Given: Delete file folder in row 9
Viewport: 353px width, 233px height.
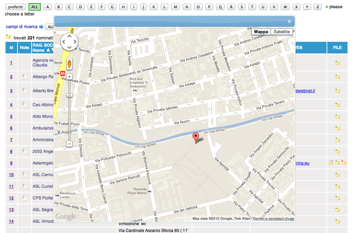Looking at the screenshot, I should click(344, 162).
